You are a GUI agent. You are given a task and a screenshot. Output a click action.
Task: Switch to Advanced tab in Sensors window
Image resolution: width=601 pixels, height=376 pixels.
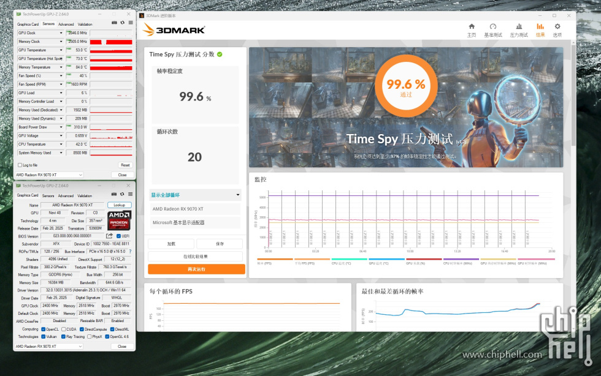66,24
